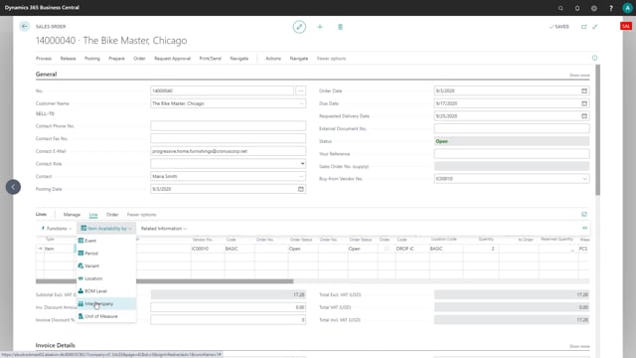Screen dimensions: 636x358
Task: Click the Your Reference field
Action: coord(512,154)
